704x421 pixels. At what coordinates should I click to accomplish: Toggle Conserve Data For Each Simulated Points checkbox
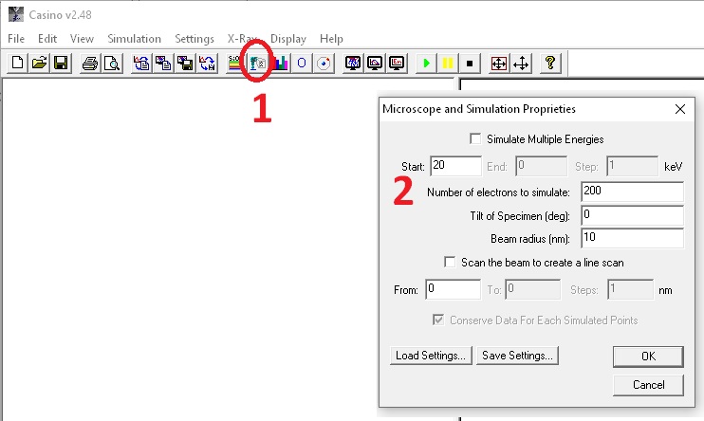(x=438, y=320)
